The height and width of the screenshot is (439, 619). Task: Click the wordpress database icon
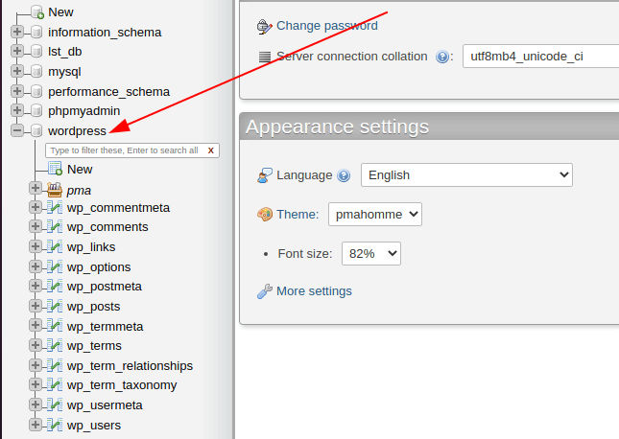tap(36, 130)
